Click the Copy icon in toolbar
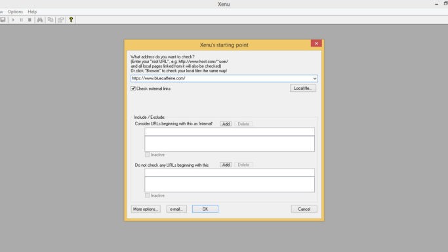This screenshot has width=448, height=252. [51, 20]
